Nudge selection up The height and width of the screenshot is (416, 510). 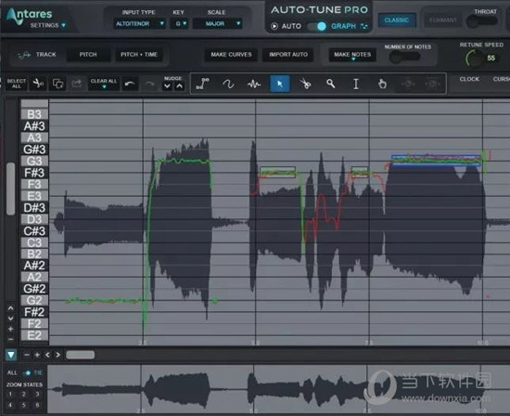[179, 86]
